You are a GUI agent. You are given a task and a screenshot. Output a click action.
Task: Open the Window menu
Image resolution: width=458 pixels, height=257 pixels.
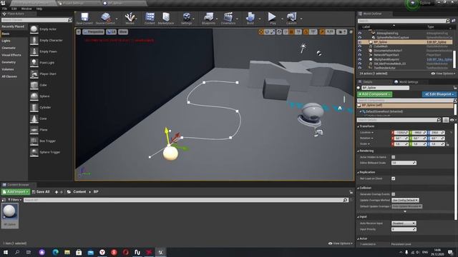pyautogui.click(x=26, y=9)
